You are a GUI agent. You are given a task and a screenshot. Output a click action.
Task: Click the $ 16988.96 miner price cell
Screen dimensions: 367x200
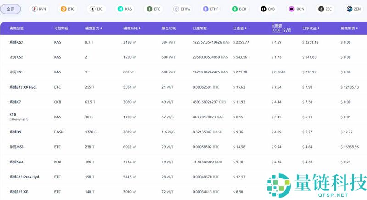(350, 147)
